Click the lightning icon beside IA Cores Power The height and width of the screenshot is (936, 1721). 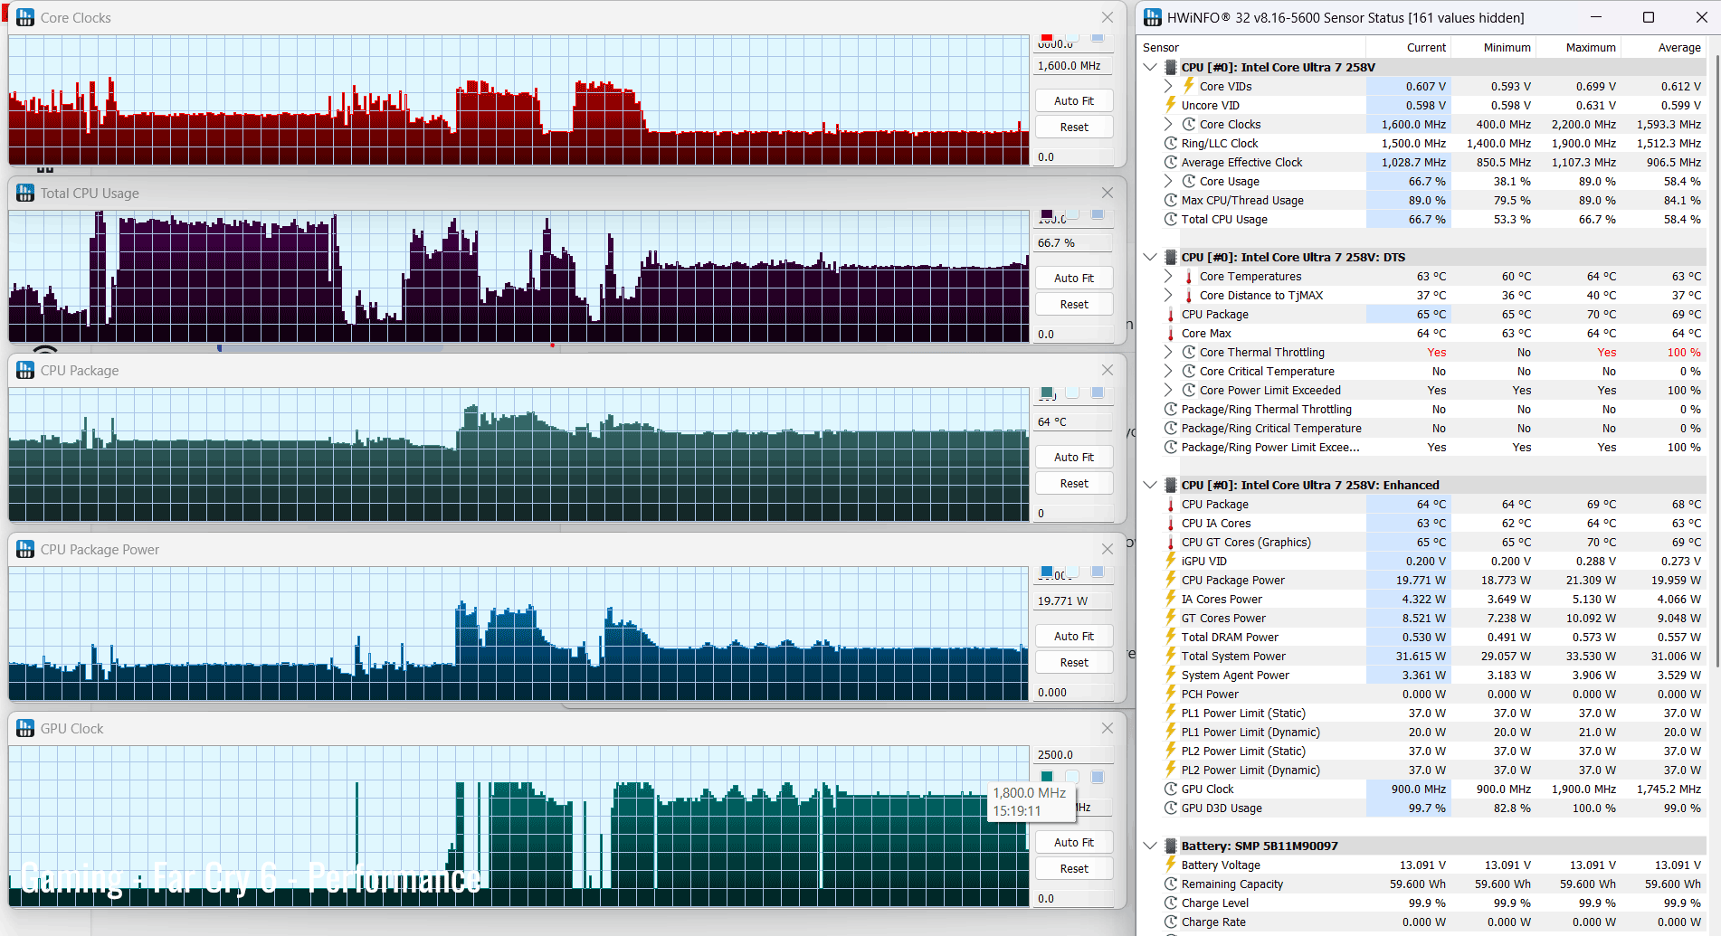(x=1171, y=599)
